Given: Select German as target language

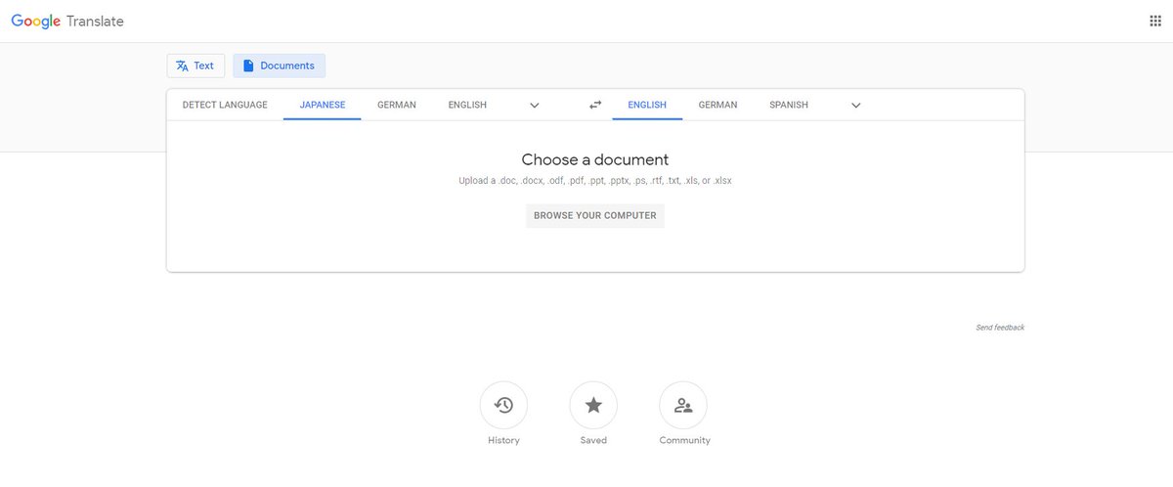Looking at the screenshot, I should tap(718, 105).
